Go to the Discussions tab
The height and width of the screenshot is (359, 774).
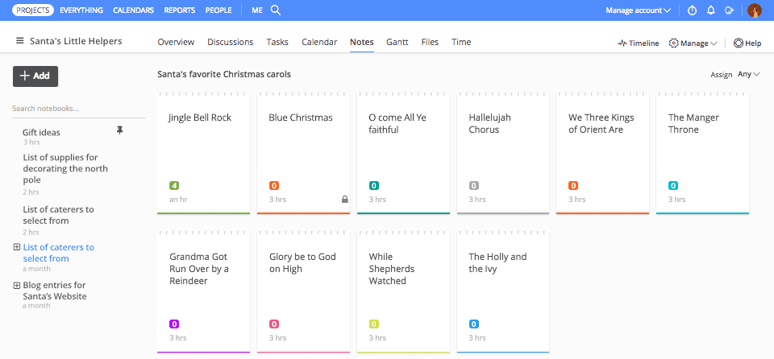pyautogui.click(x=230, y=42)
